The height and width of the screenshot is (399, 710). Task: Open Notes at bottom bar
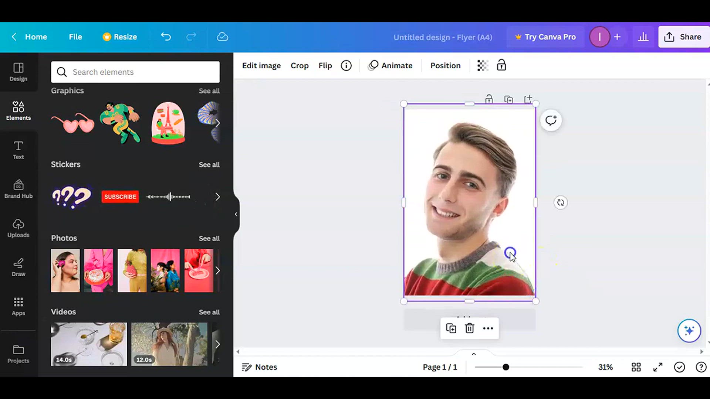coord(259,367)
